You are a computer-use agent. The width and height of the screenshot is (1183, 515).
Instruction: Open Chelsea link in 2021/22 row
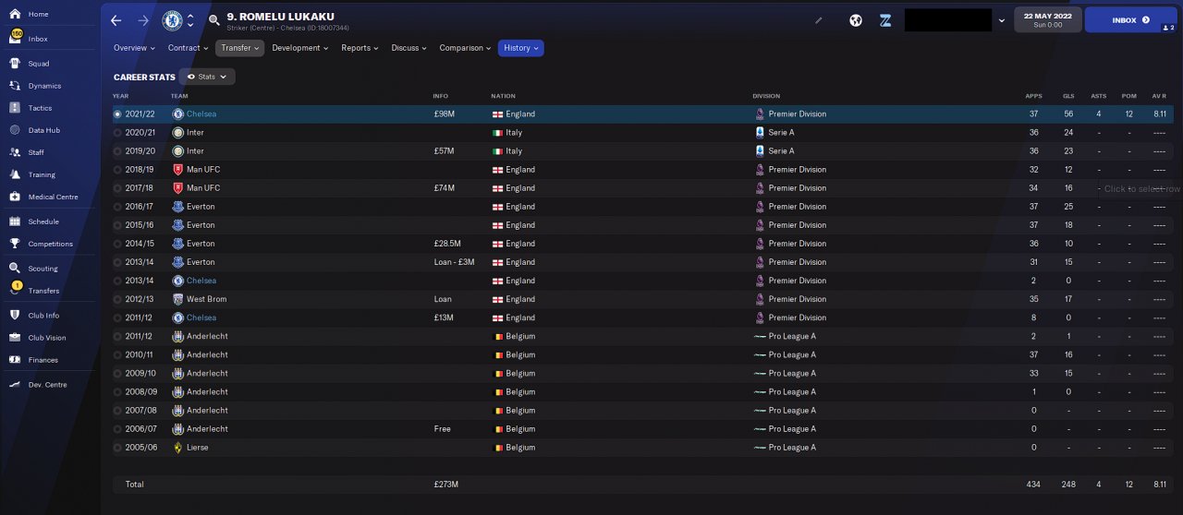[x=201, y=114]
